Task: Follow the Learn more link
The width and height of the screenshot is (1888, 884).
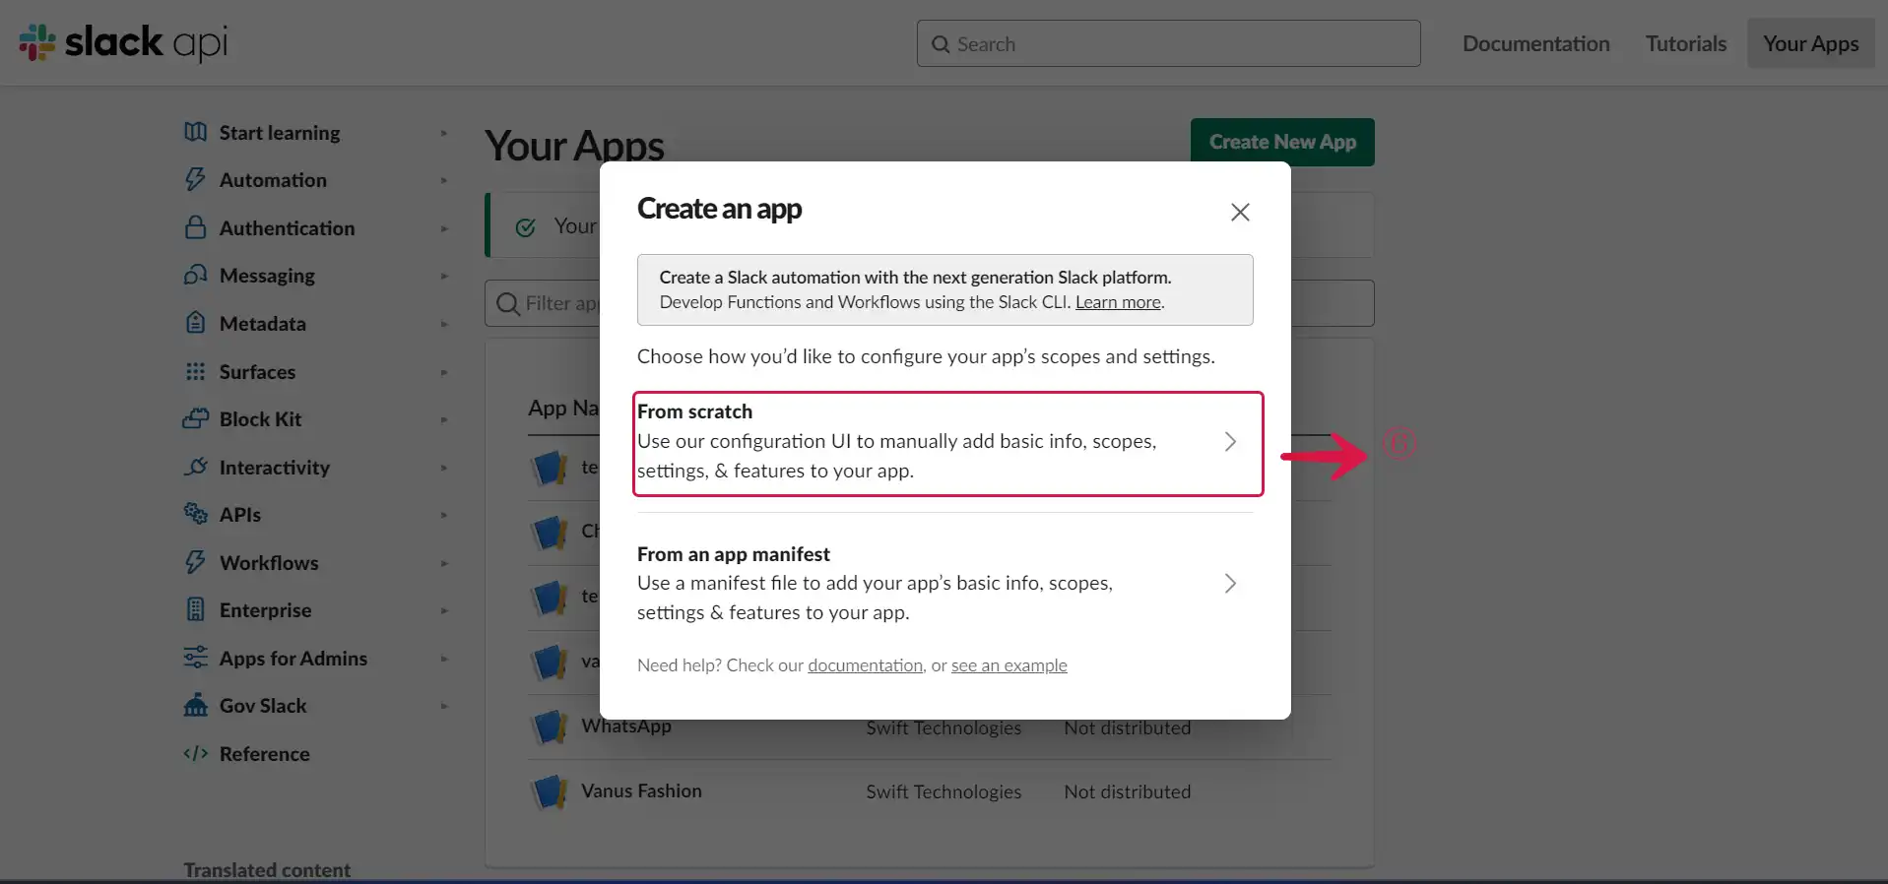Action: [1118, 302]
